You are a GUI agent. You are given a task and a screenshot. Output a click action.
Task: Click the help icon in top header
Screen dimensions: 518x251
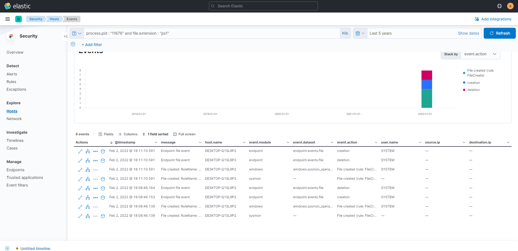499,6
